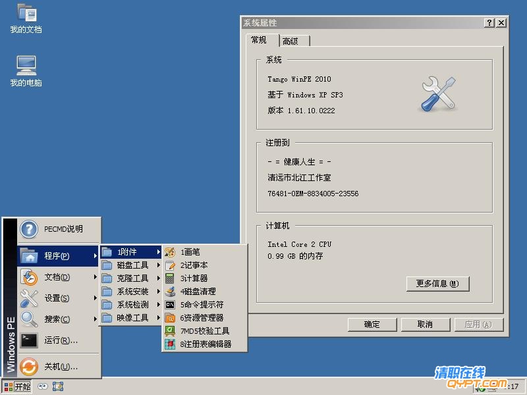Viewport: 527px width, 395px height.
Task: Expand the 系统安装 submenu arrow
Action: click(158, 291)
